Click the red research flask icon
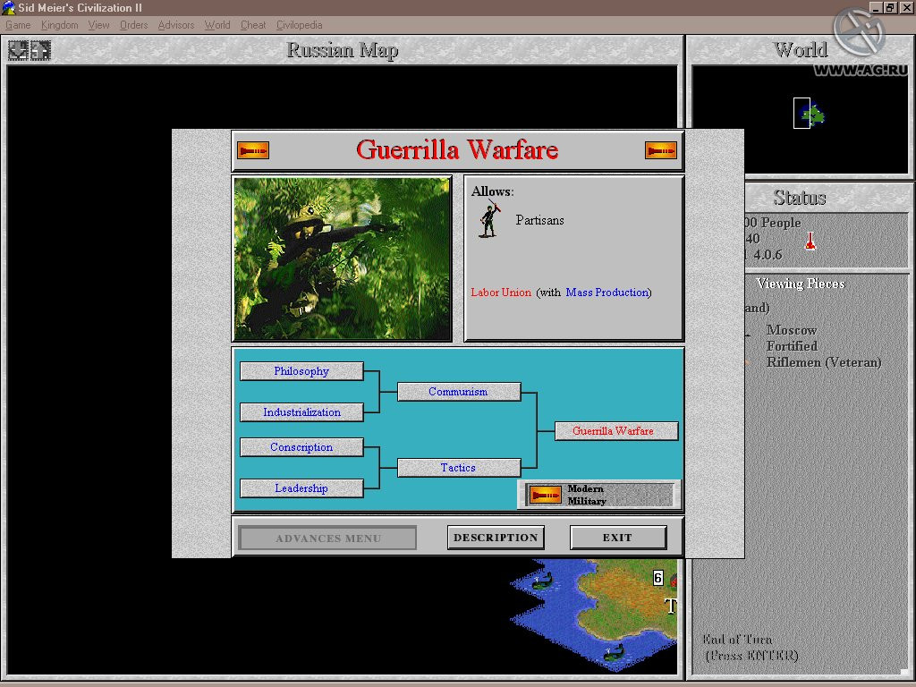This screenshot has width=916, height=687. coord(810,241)
